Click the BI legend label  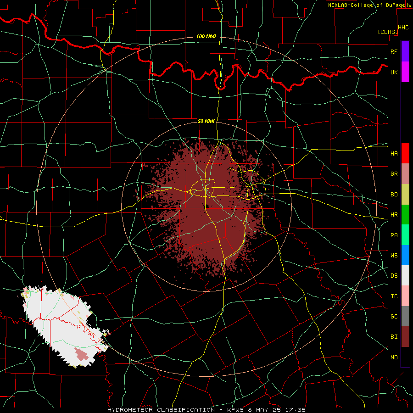tap(394, 337)
